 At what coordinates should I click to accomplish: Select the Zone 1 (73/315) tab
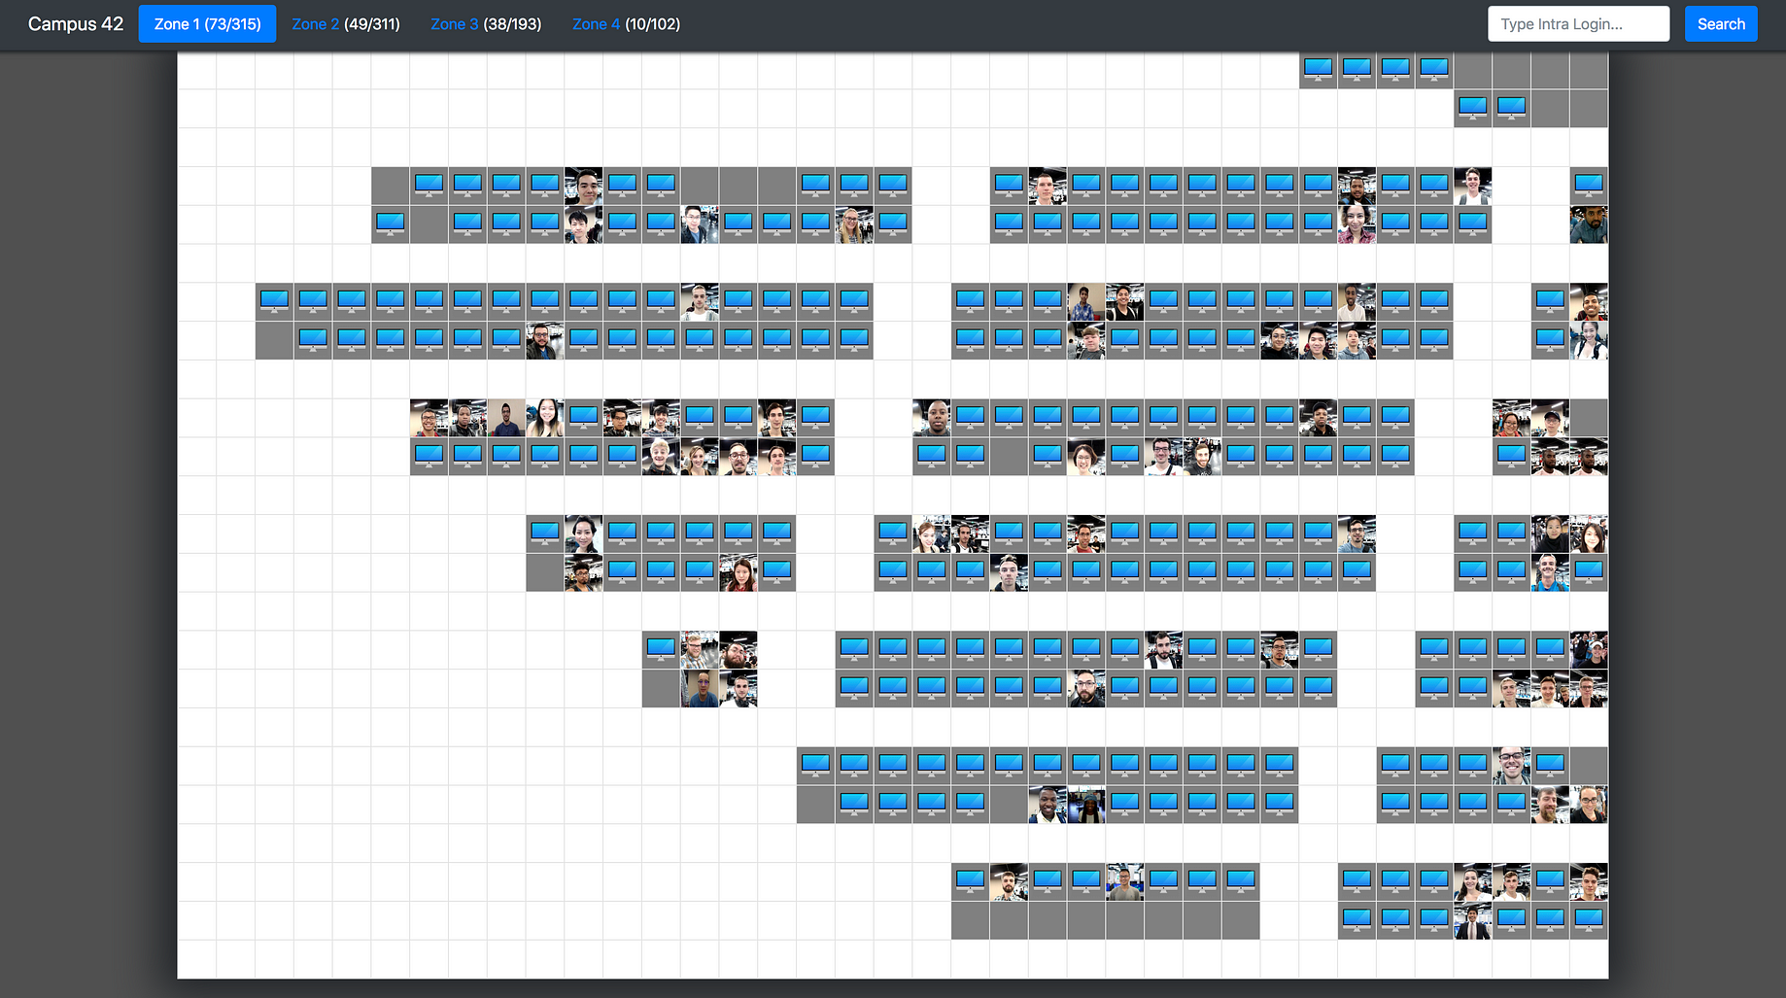(x=207, y=24)
